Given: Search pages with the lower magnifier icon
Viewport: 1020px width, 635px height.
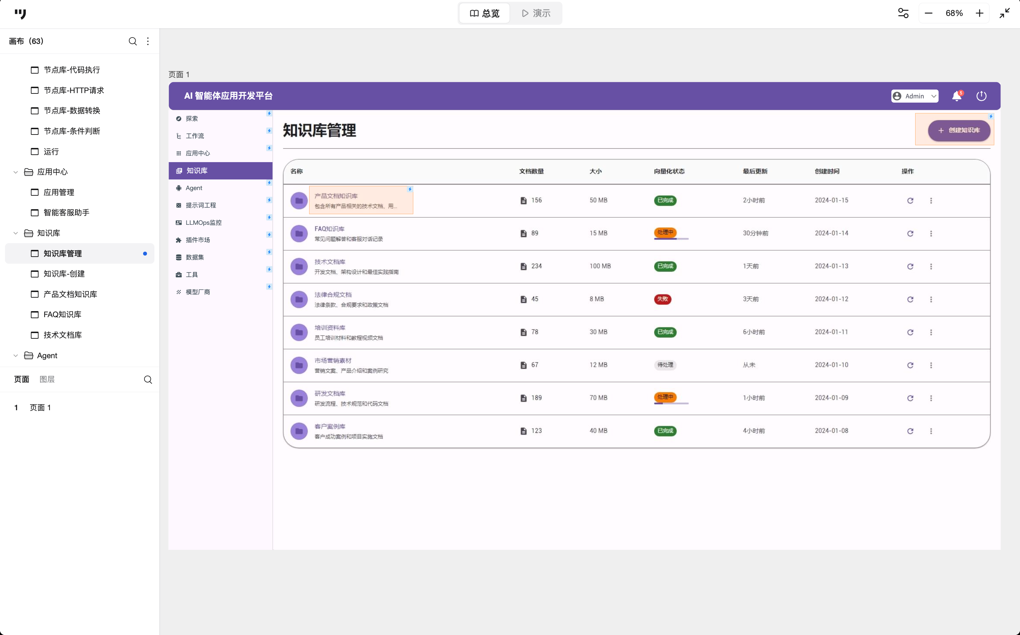Looking at the screenshot, I should 148,380.
